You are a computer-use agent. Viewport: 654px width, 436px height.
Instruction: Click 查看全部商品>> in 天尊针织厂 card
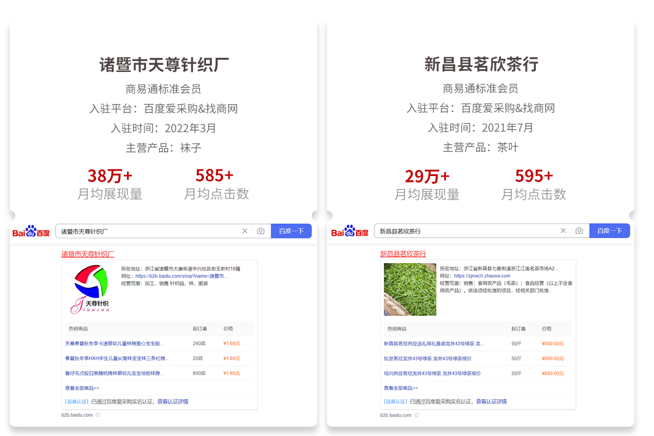click(82, 388)
